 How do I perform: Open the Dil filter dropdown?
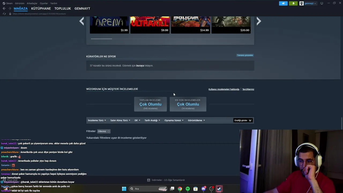[x=137, y=120]
